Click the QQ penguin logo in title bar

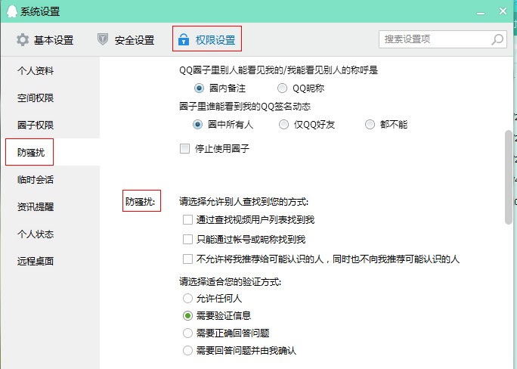[x=11, y=11]
